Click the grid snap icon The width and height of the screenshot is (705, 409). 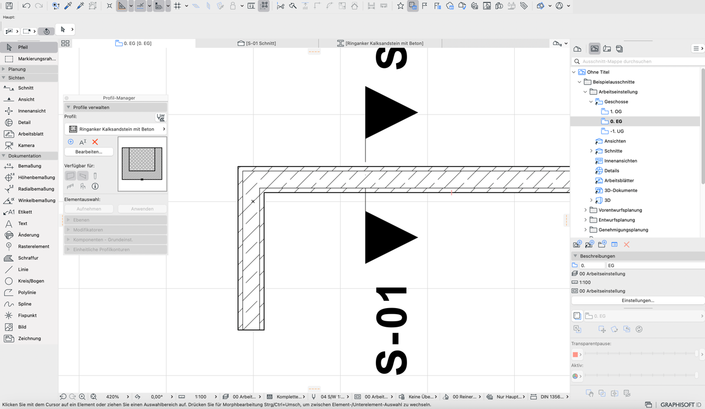(x=177, y=6)
